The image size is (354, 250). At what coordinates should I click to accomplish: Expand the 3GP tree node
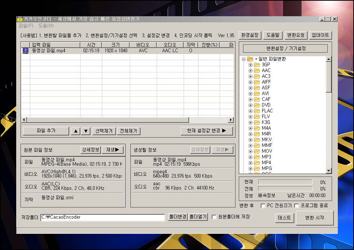(250, 65)
